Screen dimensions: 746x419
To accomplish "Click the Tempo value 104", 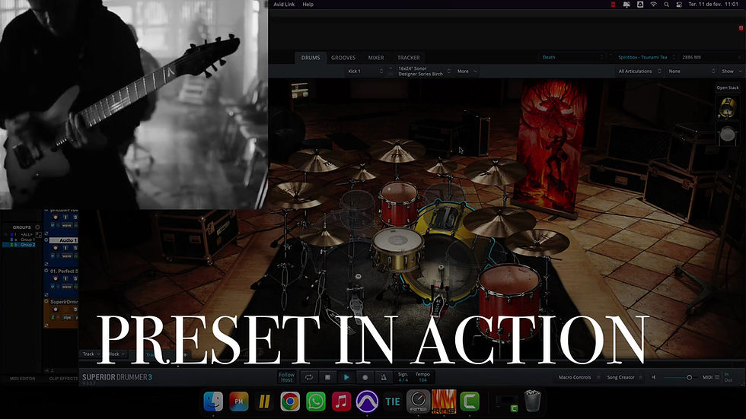I will [x=422, y=380].
